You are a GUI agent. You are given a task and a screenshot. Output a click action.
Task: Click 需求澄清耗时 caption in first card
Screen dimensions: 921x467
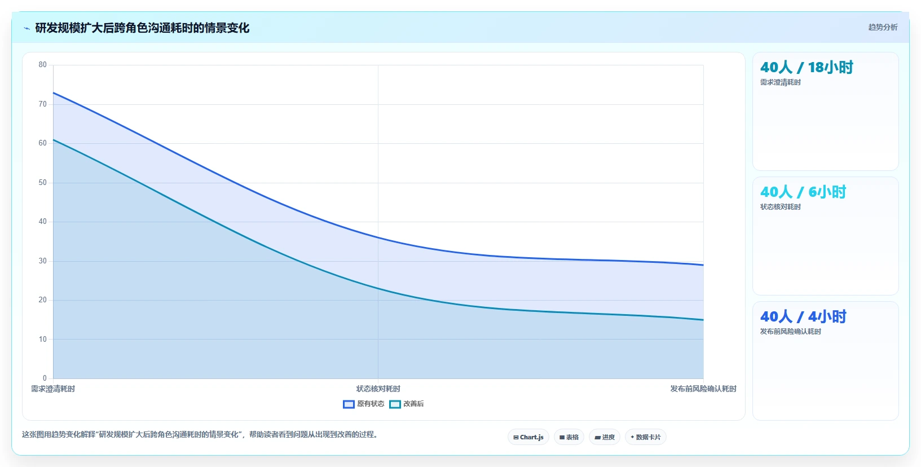pyautogui.click(x=781, y=82)
